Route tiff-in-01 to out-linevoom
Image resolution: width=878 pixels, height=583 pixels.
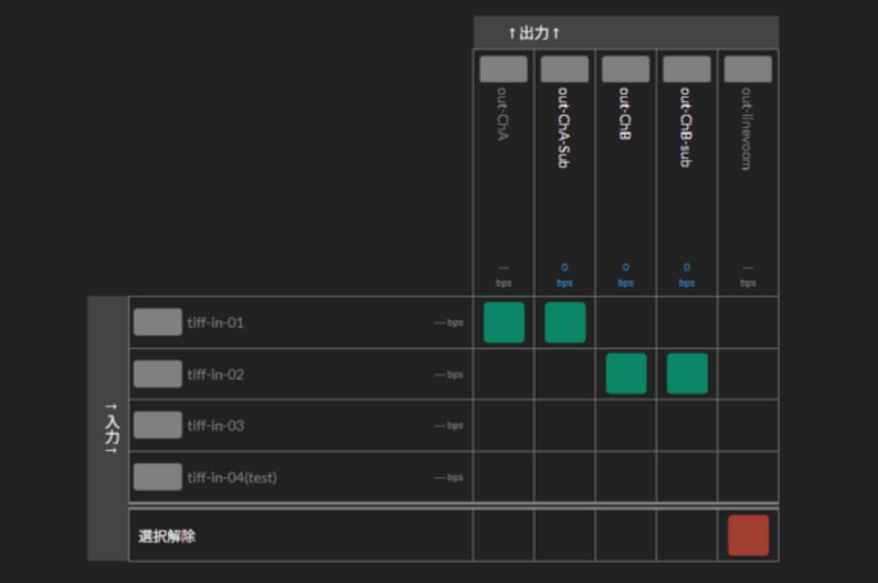click(748, 322)
